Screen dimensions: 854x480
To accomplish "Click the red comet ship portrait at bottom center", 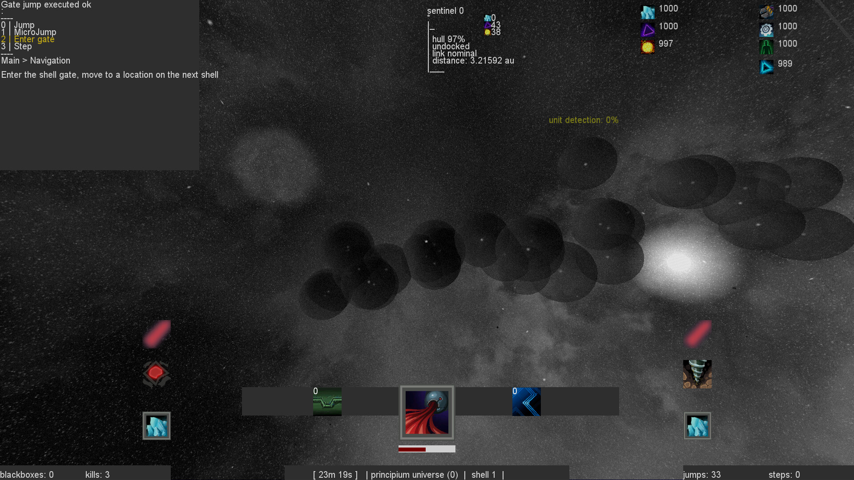I will [427, 412].
